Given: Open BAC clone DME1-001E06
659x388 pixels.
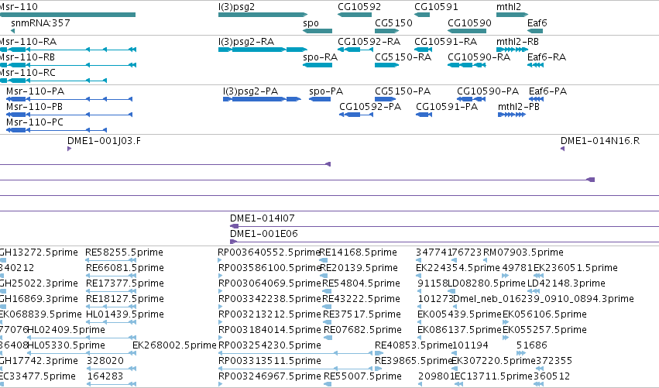Looking at the screenshot, I should tap(263, 234).
